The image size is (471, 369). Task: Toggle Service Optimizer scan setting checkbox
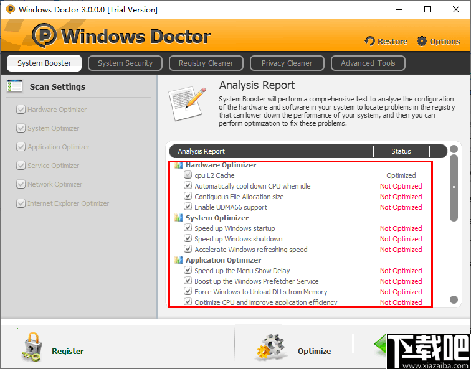[21, 166]
